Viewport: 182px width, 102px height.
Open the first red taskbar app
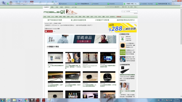pos(38,100)
